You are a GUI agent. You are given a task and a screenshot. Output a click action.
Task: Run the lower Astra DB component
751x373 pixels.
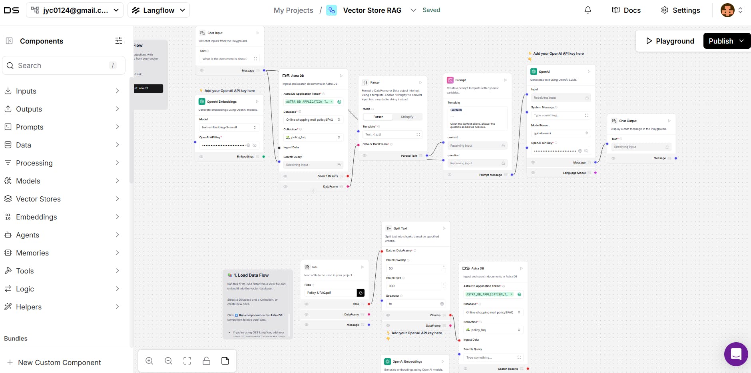click(521, 268)
